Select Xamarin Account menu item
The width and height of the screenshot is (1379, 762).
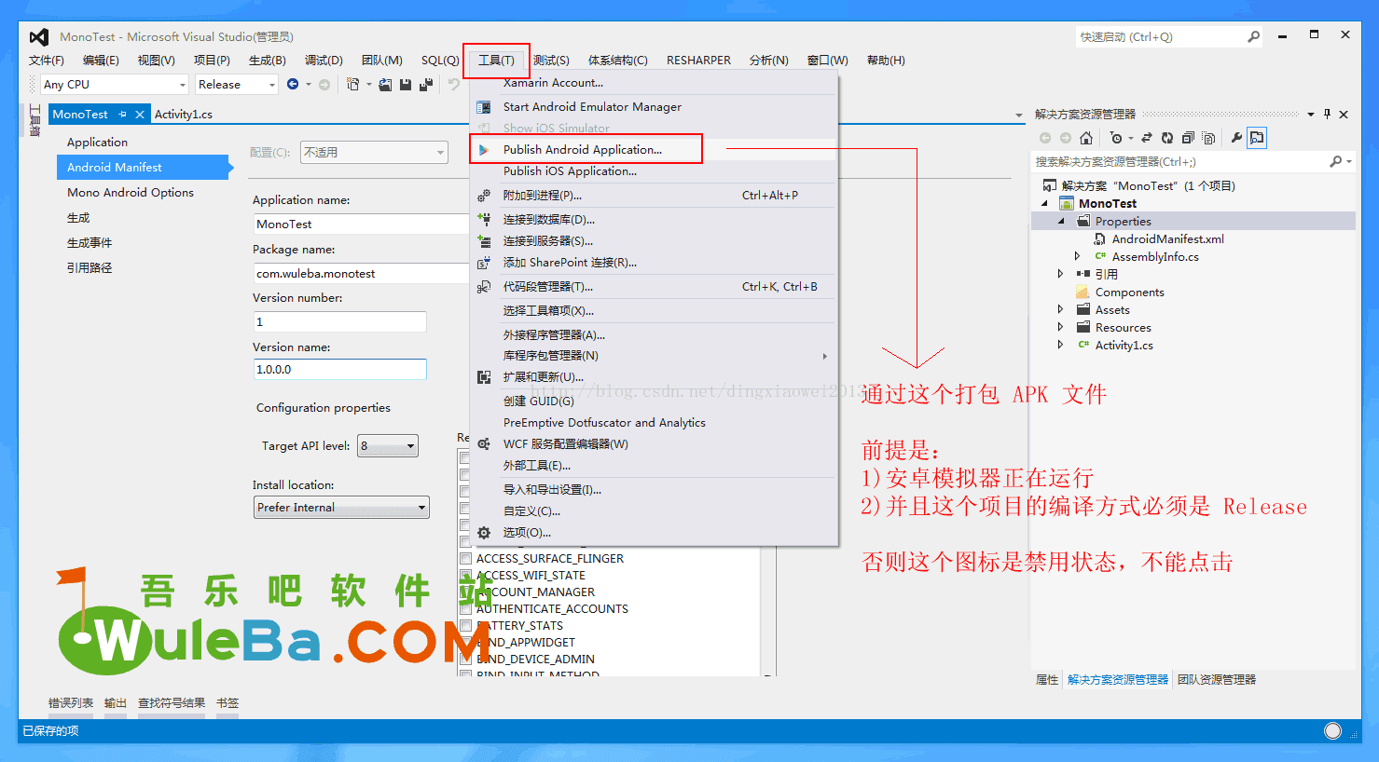pyautogui.click(x=654, y=83)
